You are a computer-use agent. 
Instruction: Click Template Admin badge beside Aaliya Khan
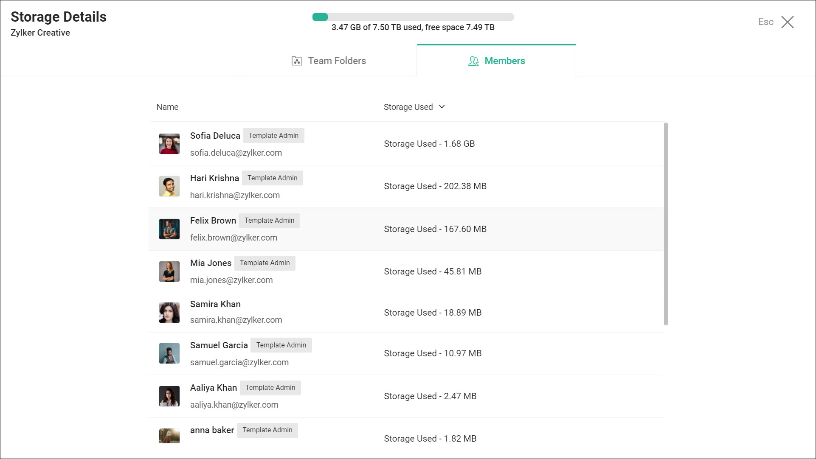coord(270,388)
